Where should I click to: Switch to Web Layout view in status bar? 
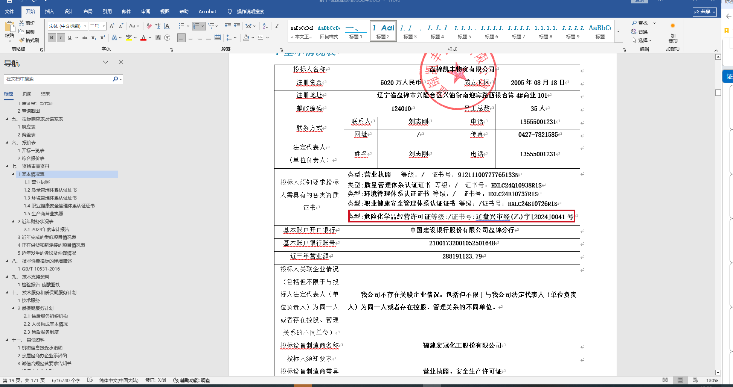click(695, 380)
